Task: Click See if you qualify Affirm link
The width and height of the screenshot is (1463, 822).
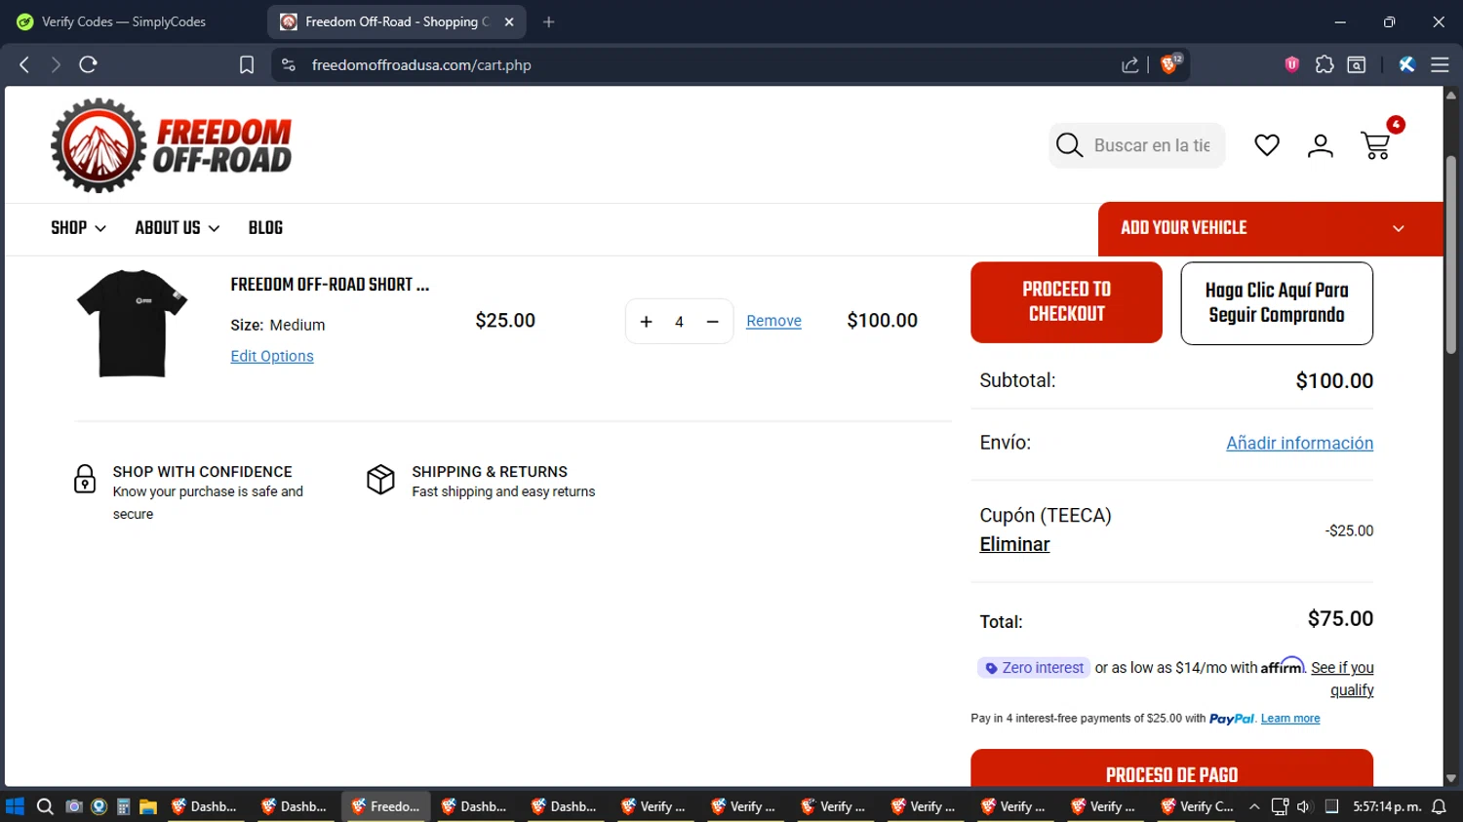Action: (x=1344, y=679)
